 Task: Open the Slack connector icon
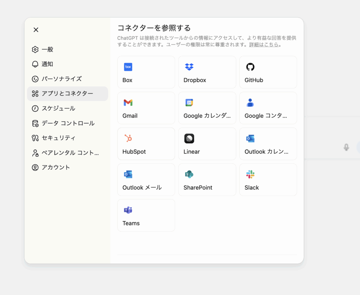250,174
